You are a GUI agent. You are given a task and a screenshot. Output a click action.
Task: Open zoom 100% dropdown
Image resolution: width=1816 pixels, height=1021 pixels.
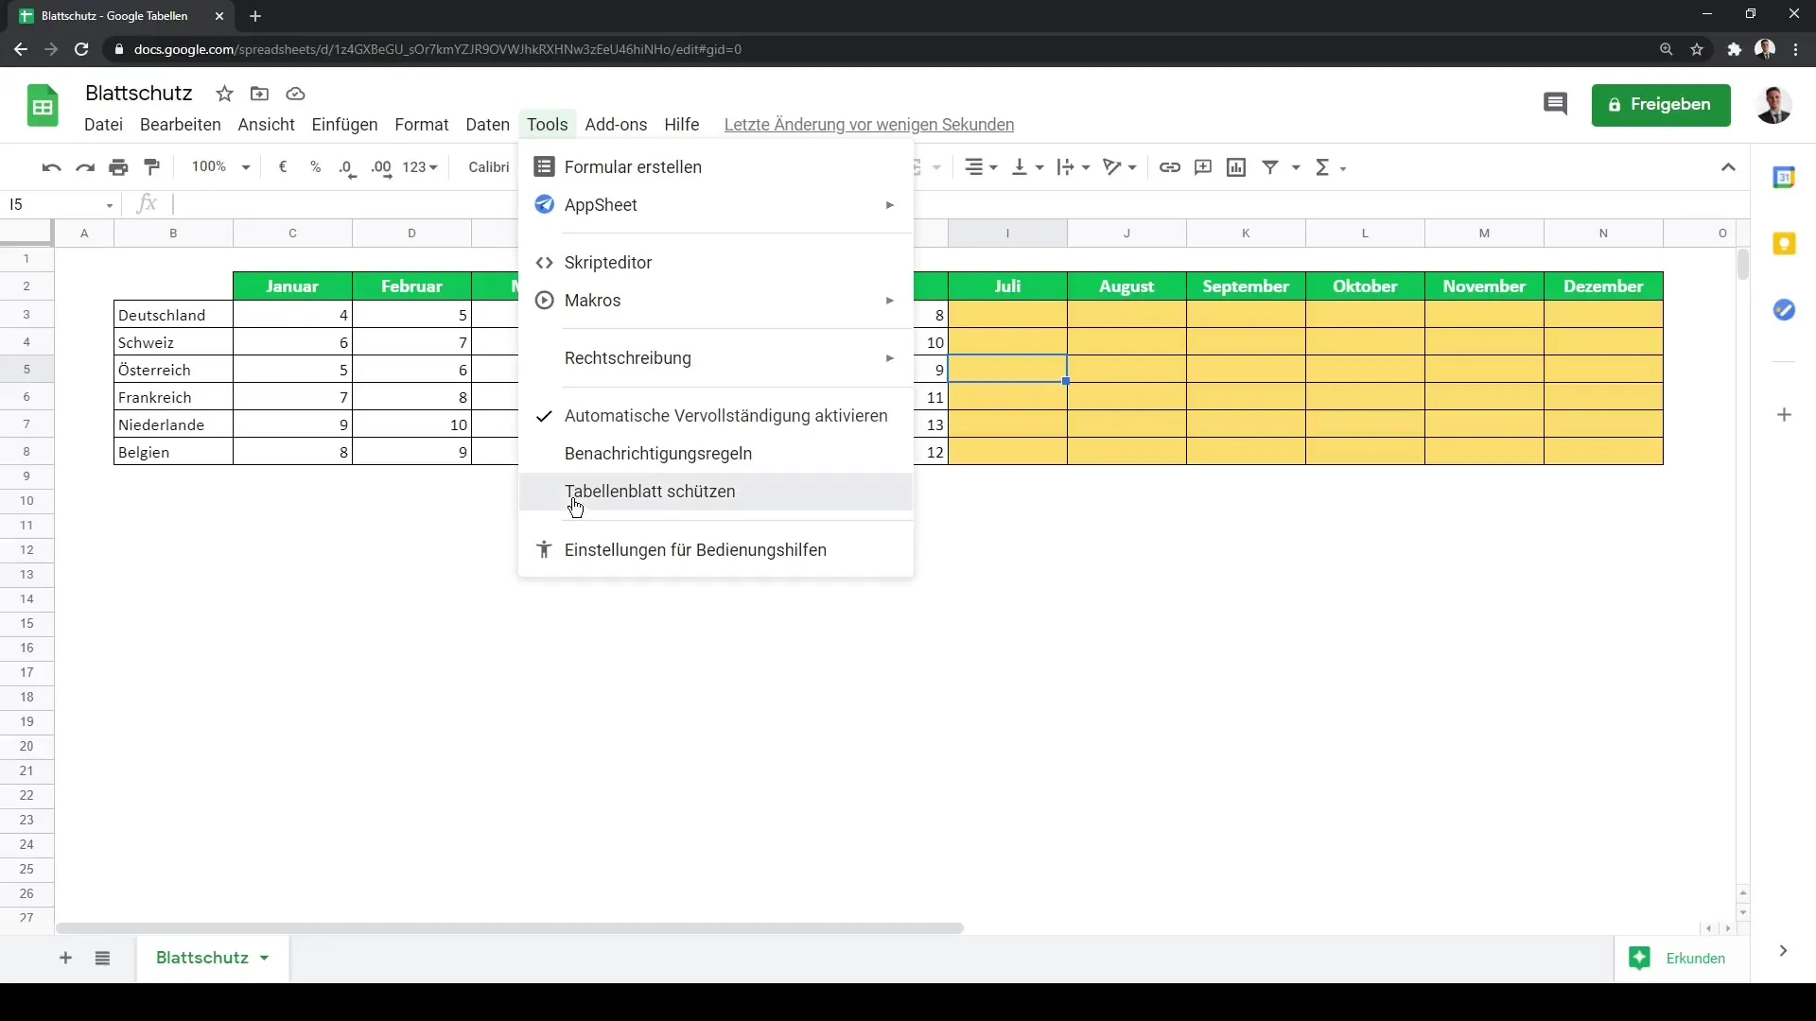pos(220,167)
